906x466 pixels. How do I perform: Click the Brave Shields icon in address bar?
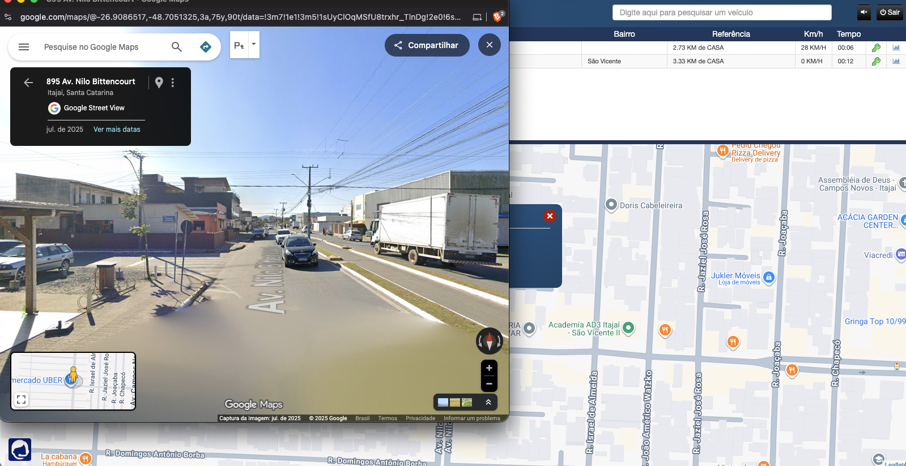pos(497,17)
